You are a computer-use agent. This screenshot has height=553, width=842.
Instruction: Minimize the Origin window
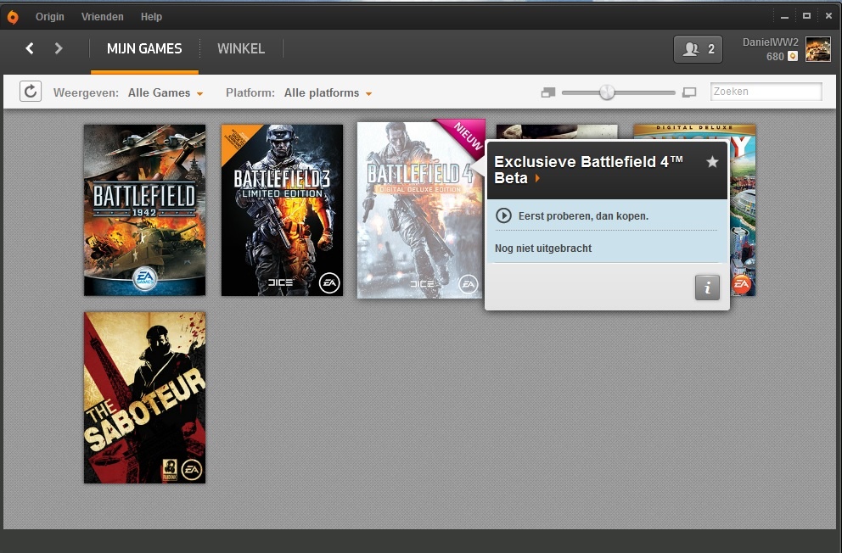(x=784, y=17)
